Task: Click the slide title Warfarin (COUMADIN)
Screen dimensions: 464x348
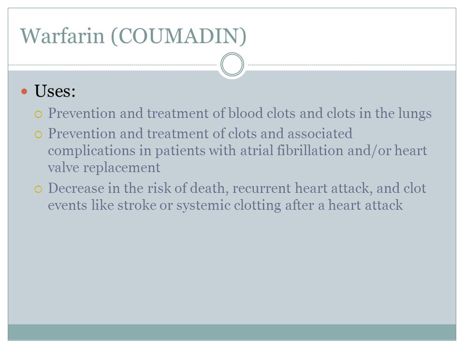Action: tap(133, 36)
